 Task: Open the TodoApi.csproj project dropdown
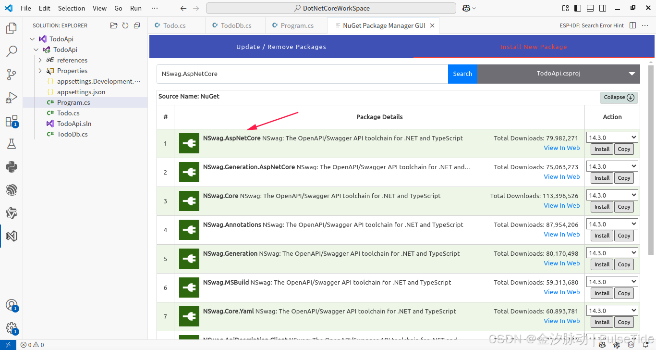coord(559,74)
